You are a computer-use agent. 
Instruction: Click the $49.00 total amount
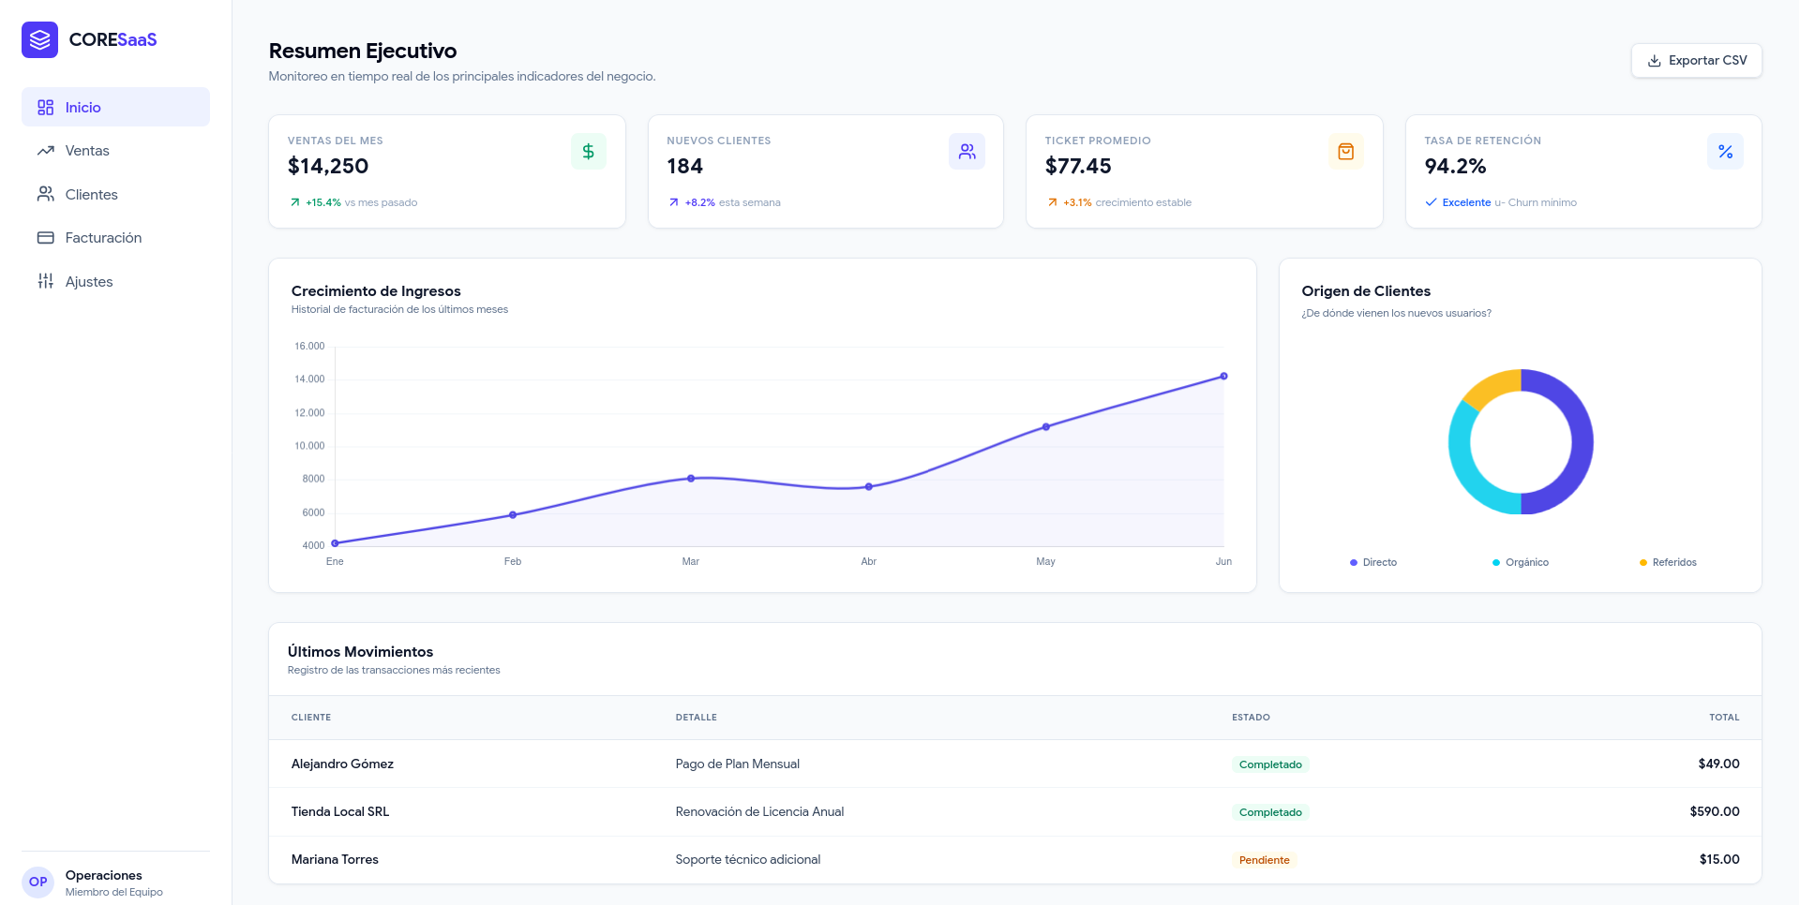[1719, 764]
